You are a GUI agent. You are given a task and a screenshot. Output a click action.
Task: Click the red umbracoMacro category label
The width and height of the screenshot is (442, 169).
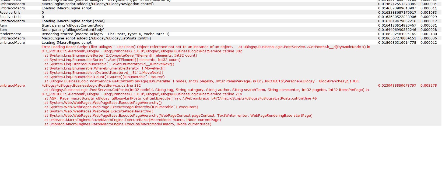(x=12, y=86)
